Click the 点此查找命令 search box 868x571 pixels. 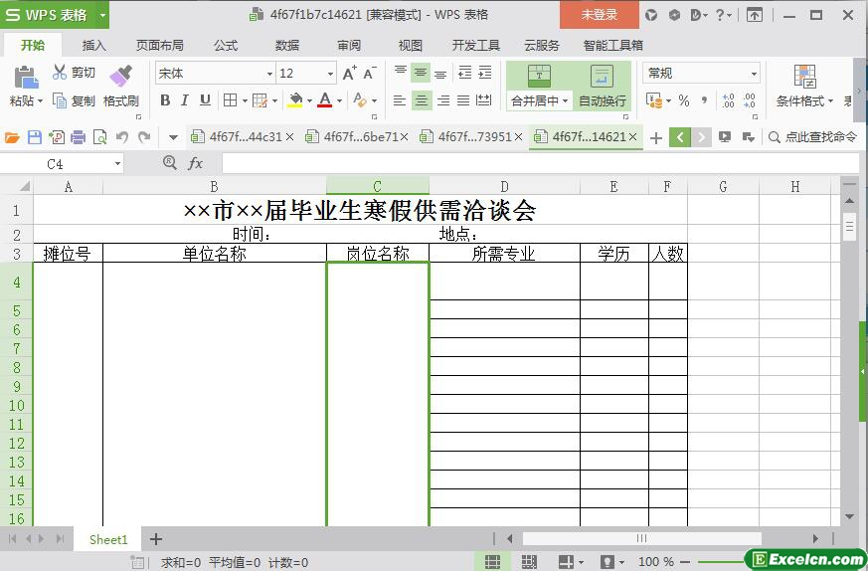(812, 137)
